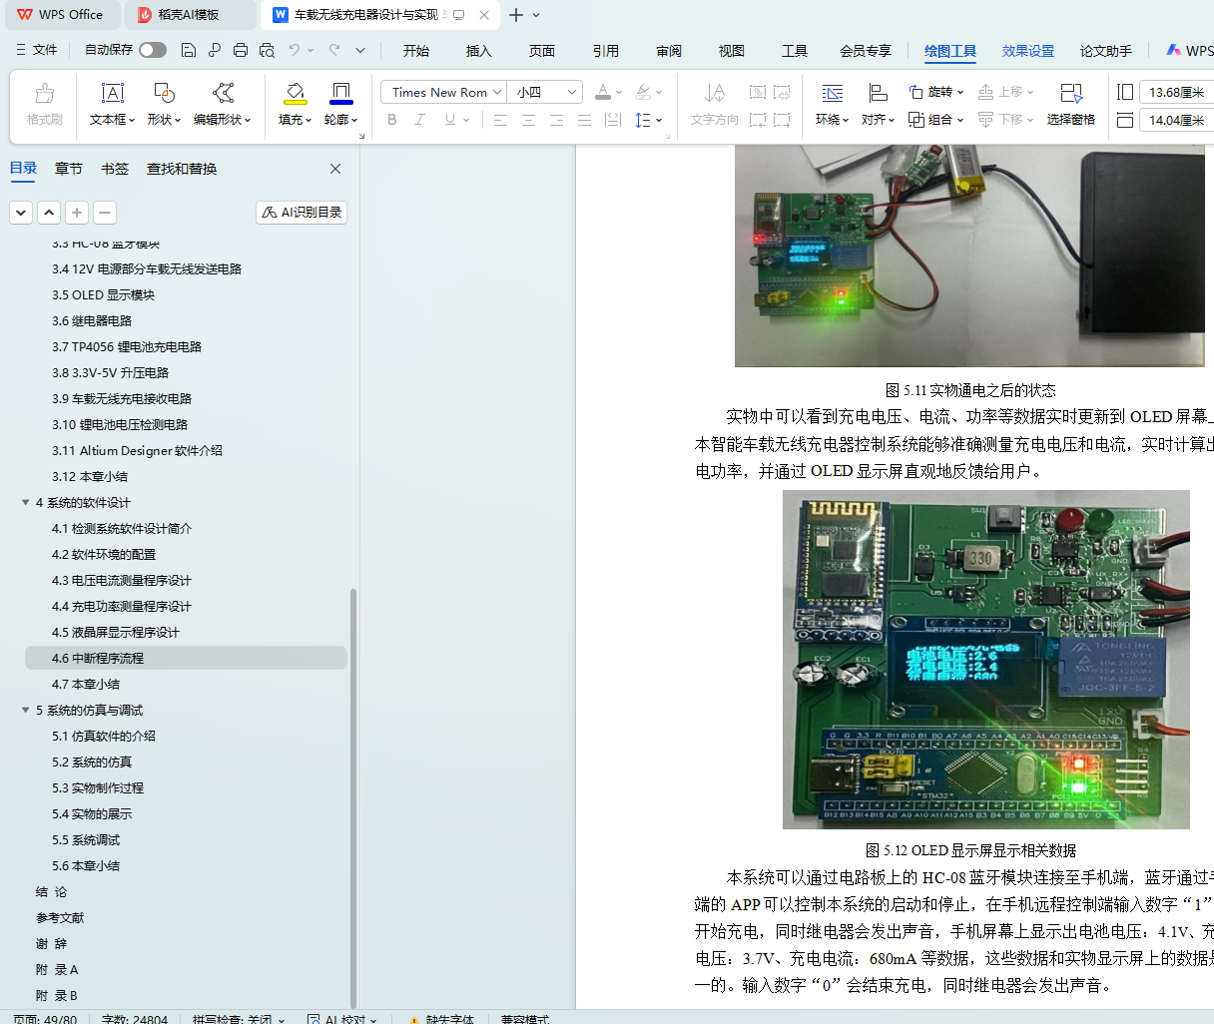Image resolution: width=1214 pixels, height=1024 pixels.
Task: Click the 选择窗格 (selection pane) icon
Action: [1070, 94]
